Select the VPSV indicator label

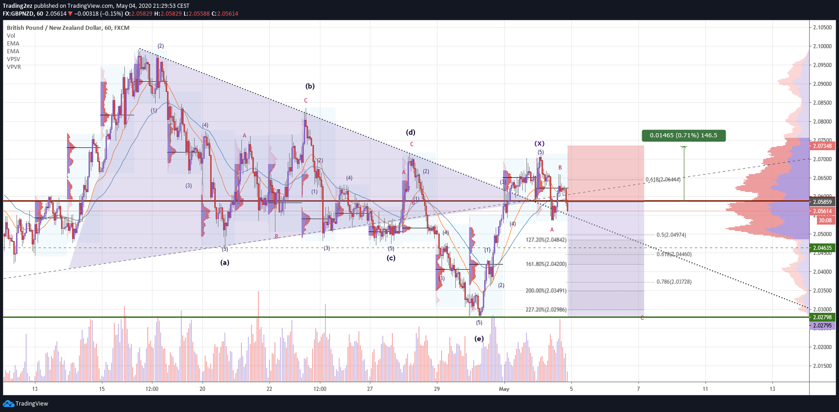pyautogui.click(x=13, y=59)
